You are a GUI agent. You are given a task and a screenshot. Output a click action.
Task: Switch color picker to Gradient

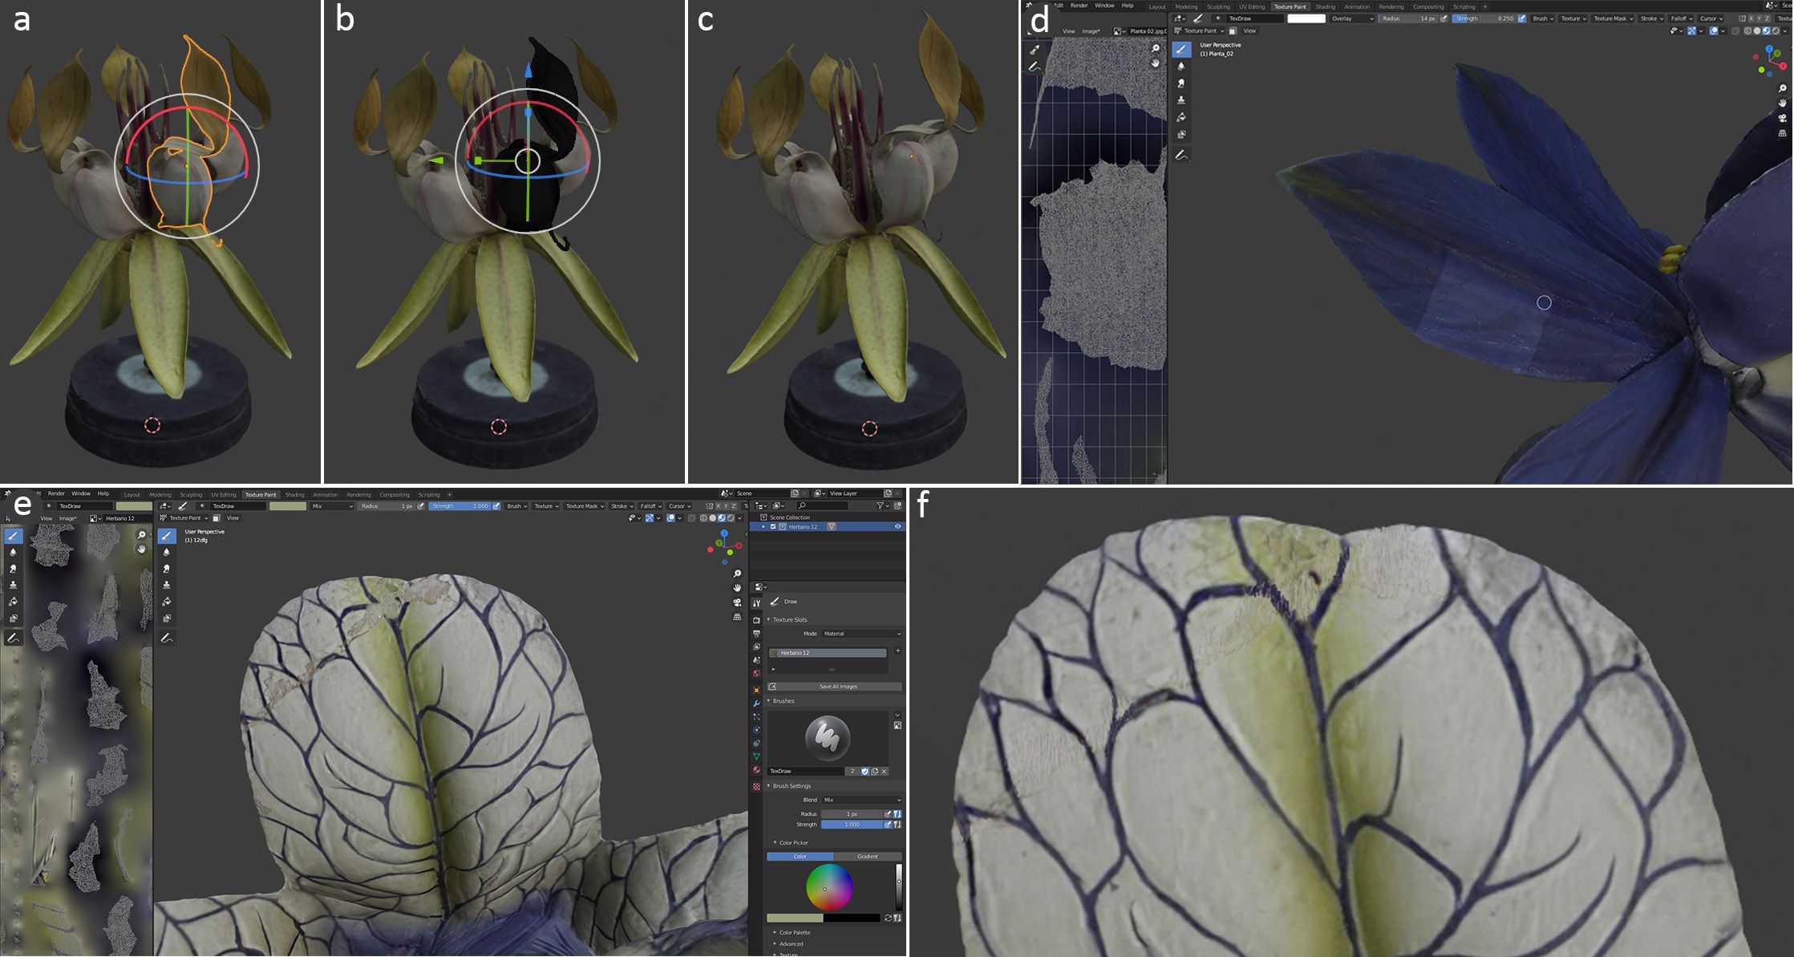[x=868, y=857]
